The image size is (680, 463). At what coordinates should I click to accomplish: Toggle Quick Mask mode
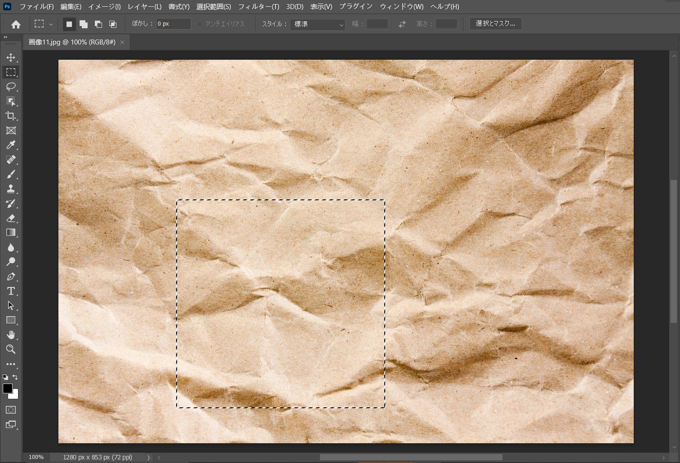[11, 410]
